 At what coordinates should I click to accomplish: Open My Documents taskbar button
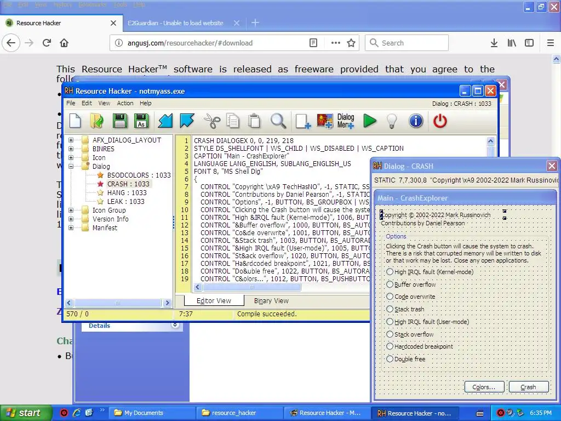(x=152, y=413)
